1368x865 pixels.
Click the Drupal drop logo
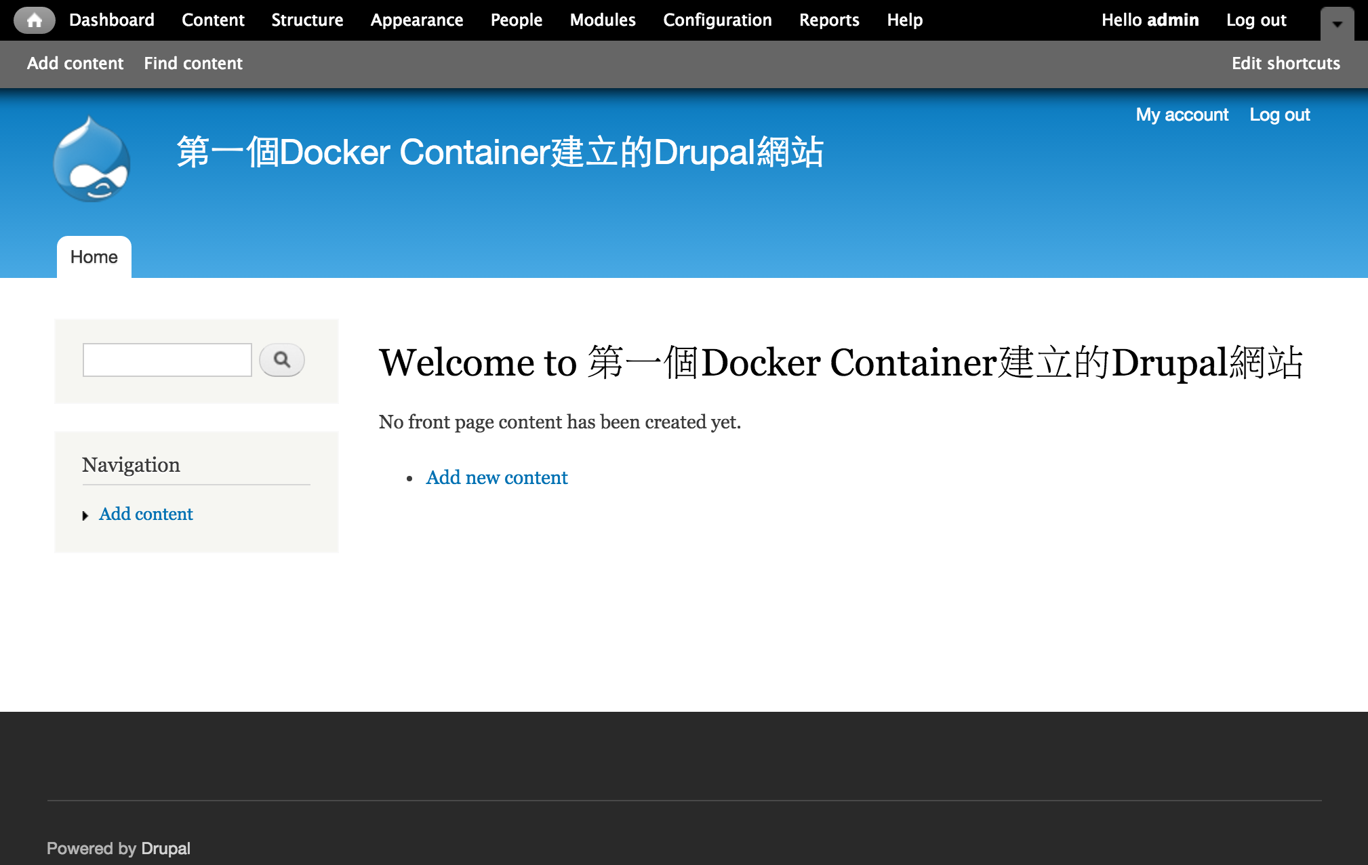92,159
